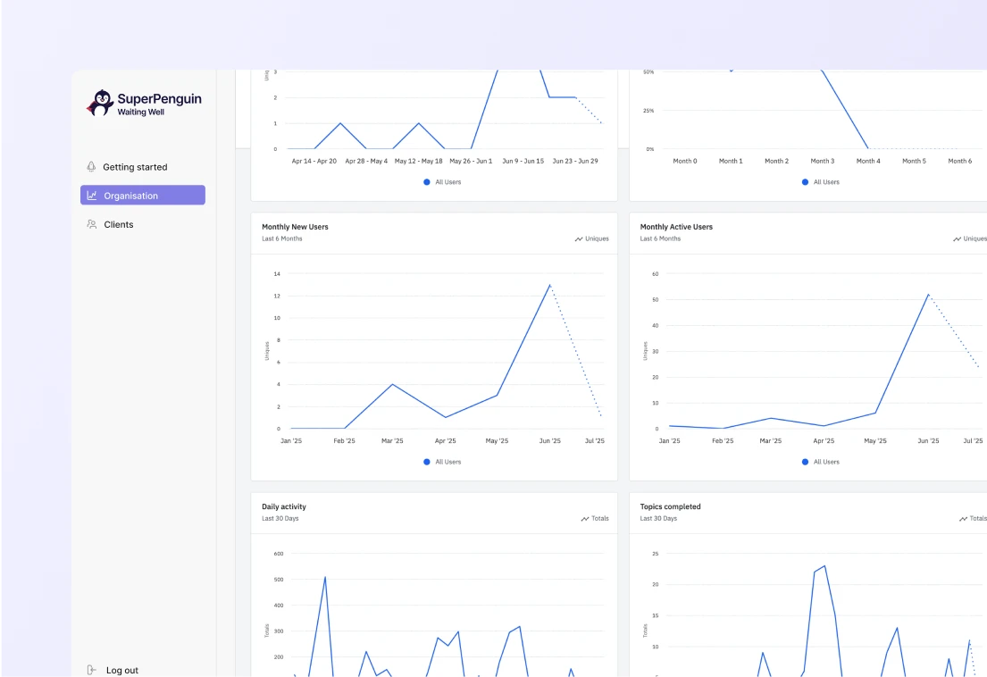The height and width of the screenshot is (677, 987).
Task: Click the 500 peak in Daily activity chart
Action: click(x=325, y=577)
